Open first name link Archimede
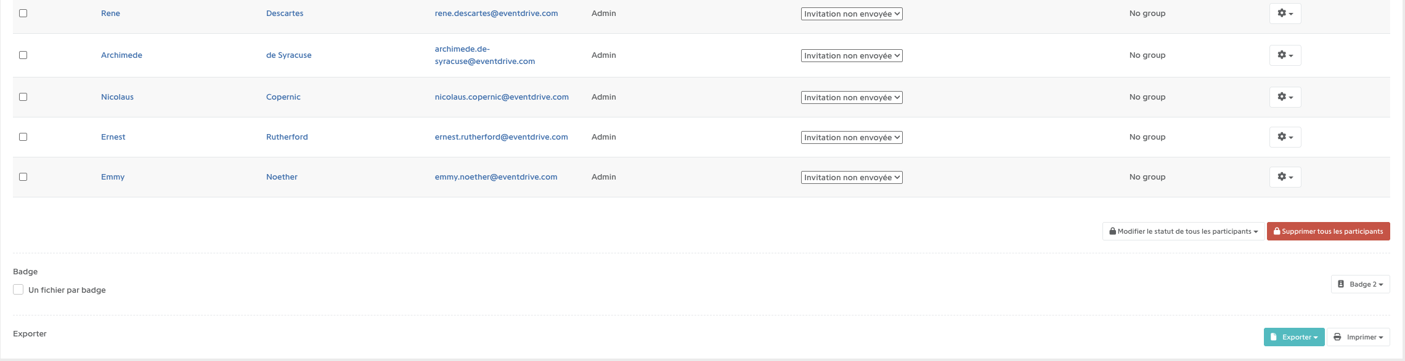1405x361 pixels. point(121,55)
